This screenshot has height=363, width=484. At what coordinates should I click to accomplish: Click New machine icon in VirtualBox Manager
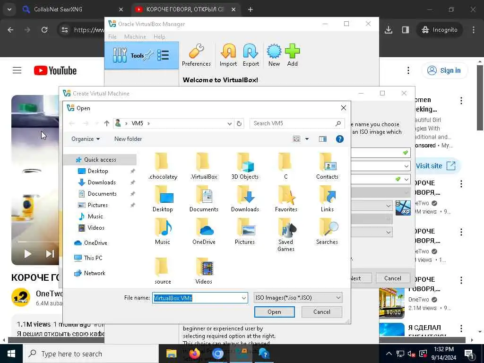click(x=274, y=55)
